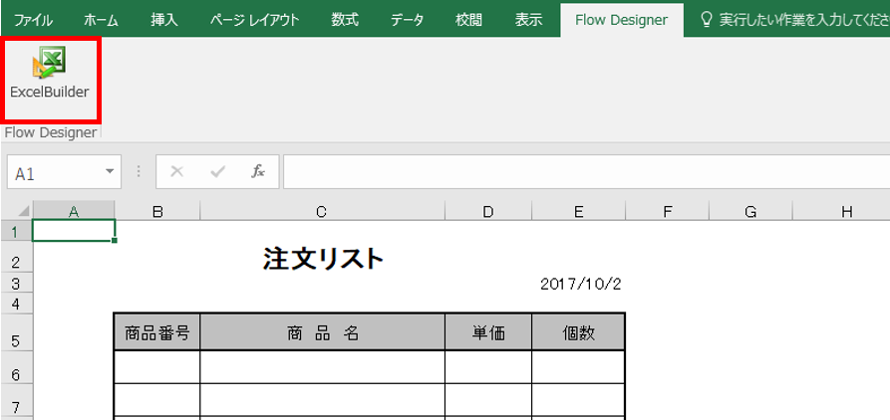Select column B header
Image resolution: width=890 pixels, height=420 pixels.
pos(157,211)
